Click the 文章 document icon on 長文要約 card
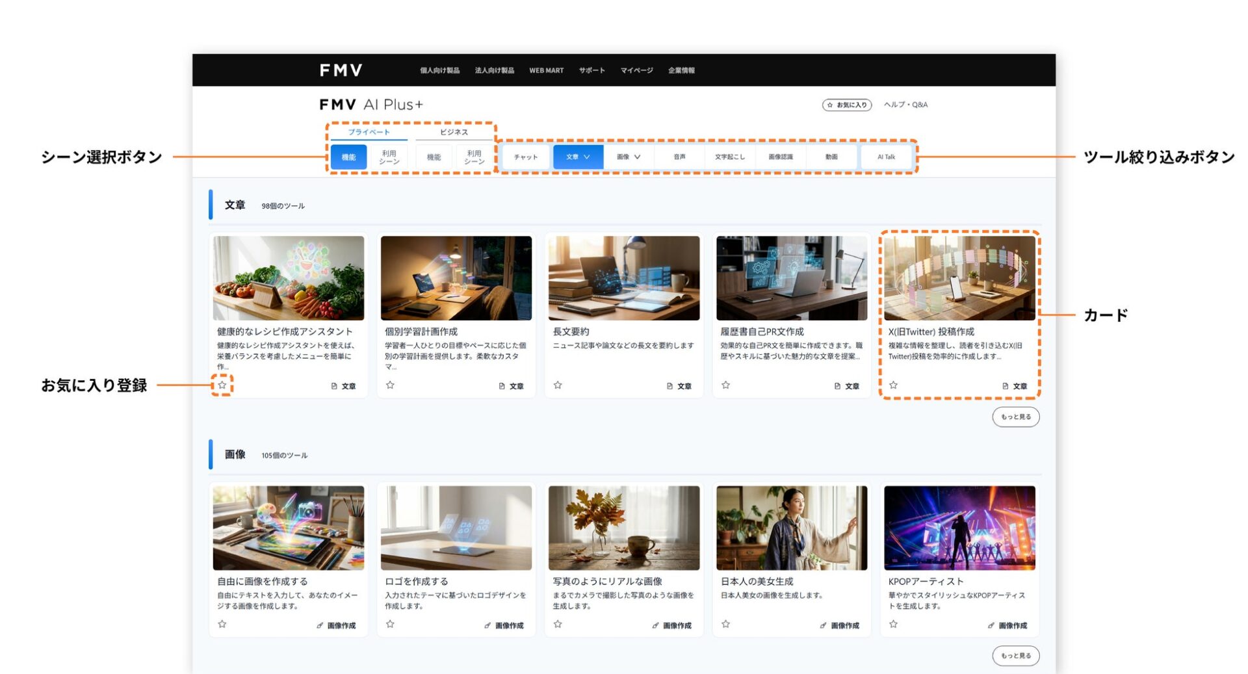The width and height of the screenshot is (1248, 674). 669,385
